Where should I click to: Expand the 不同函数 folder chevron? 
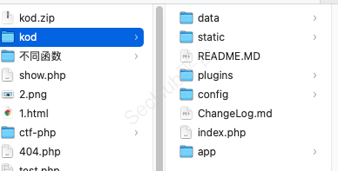coord(136,56)
